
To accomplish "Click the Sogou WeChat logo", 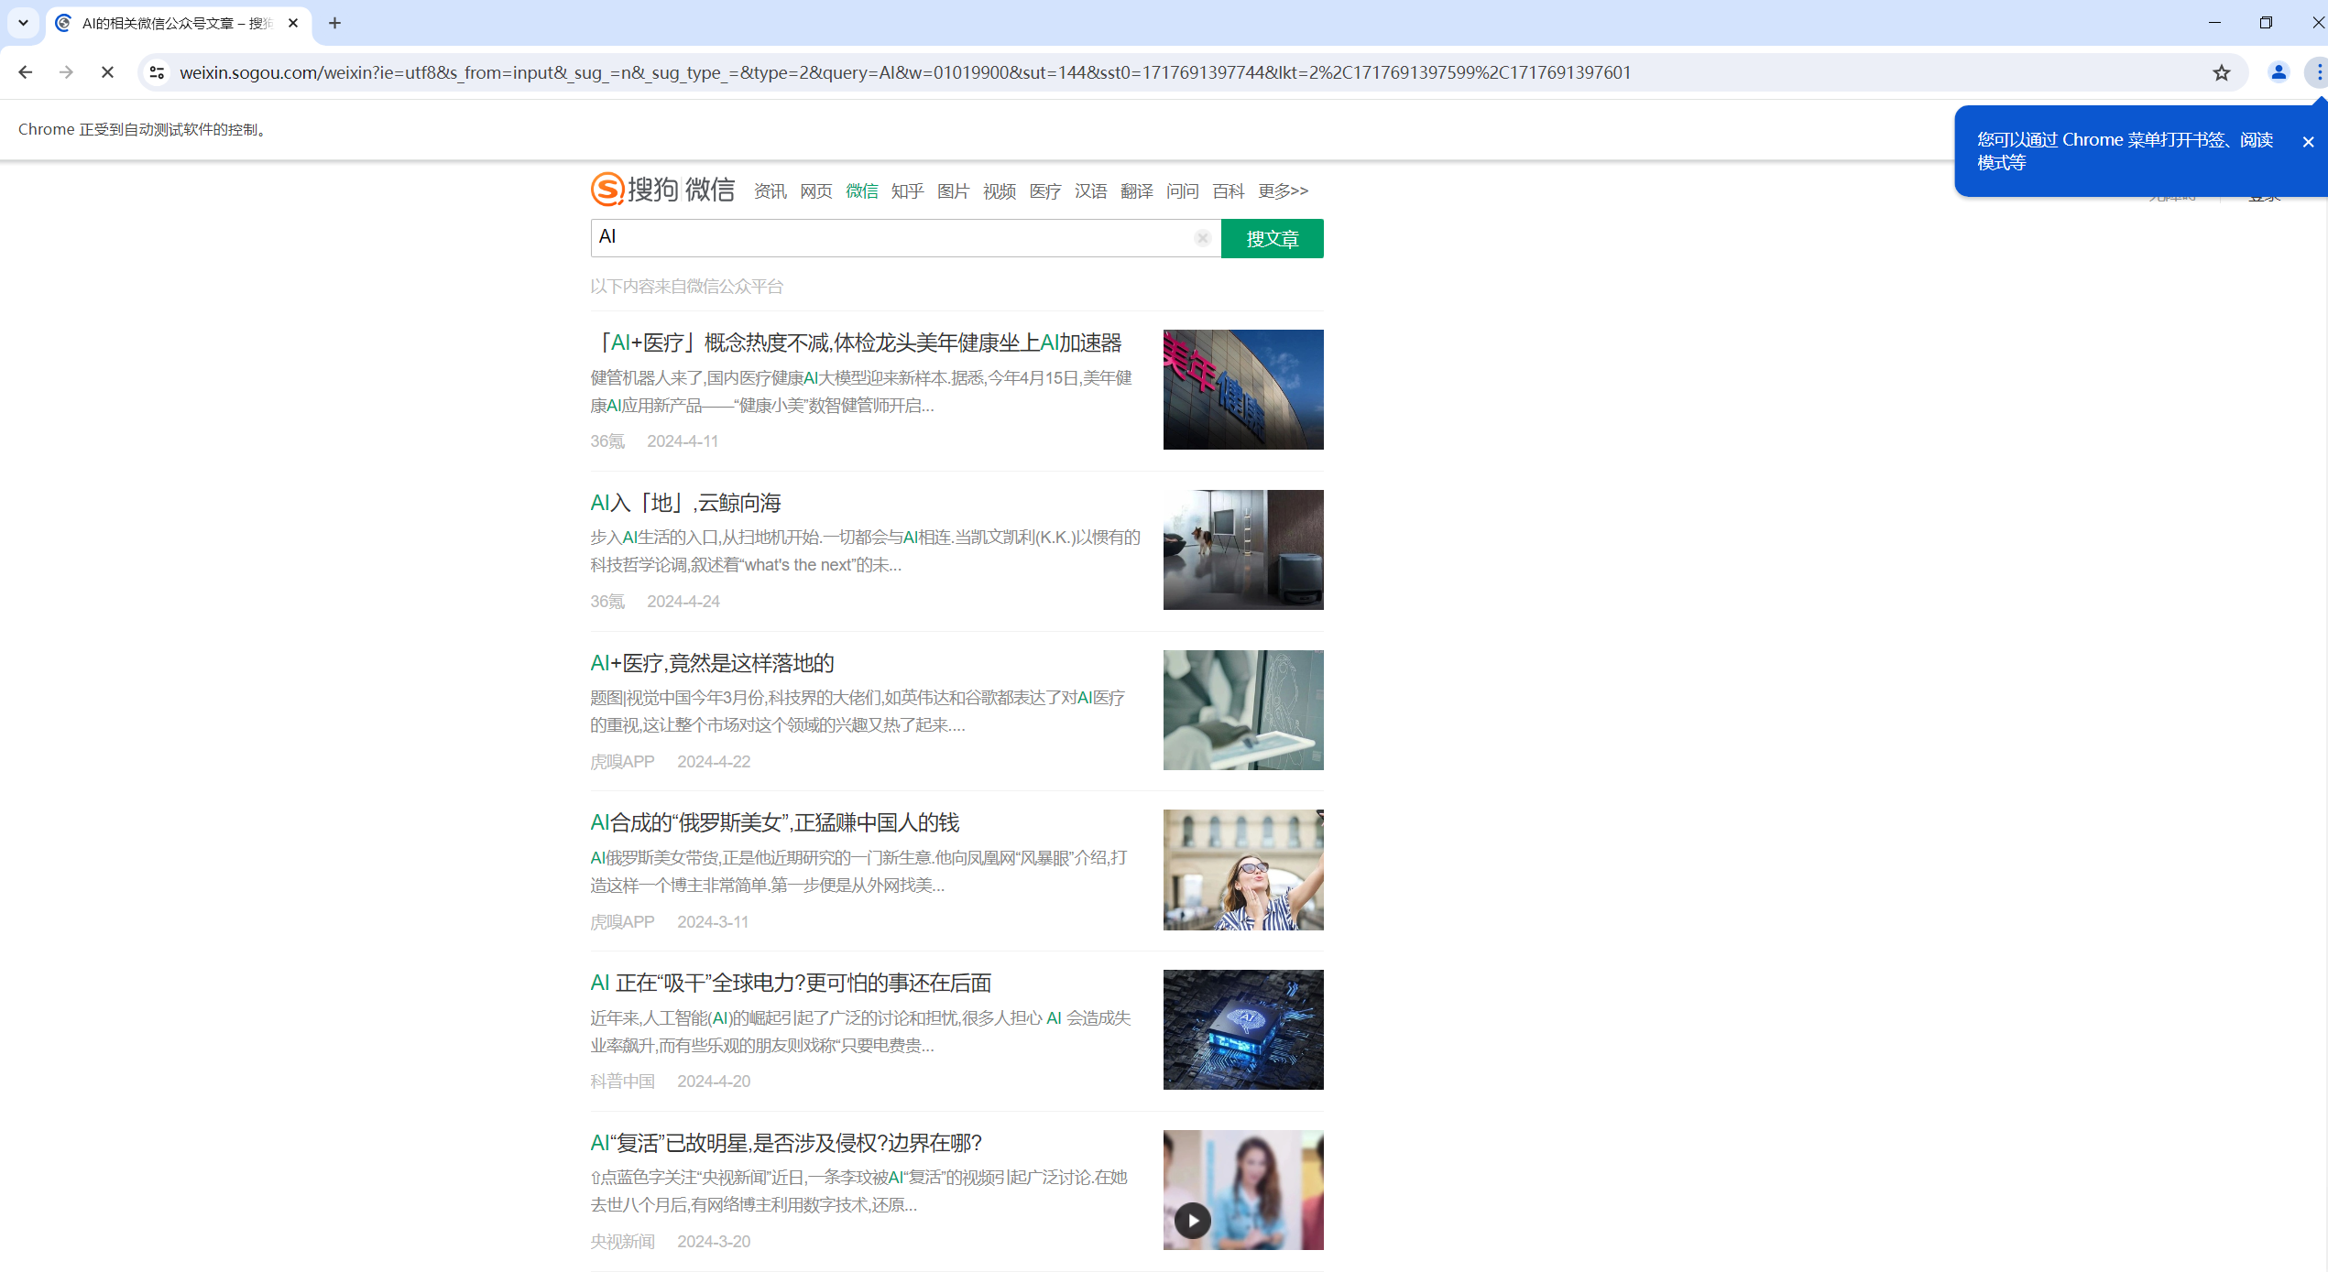I will pyautogui.click(x=662, y=189).
